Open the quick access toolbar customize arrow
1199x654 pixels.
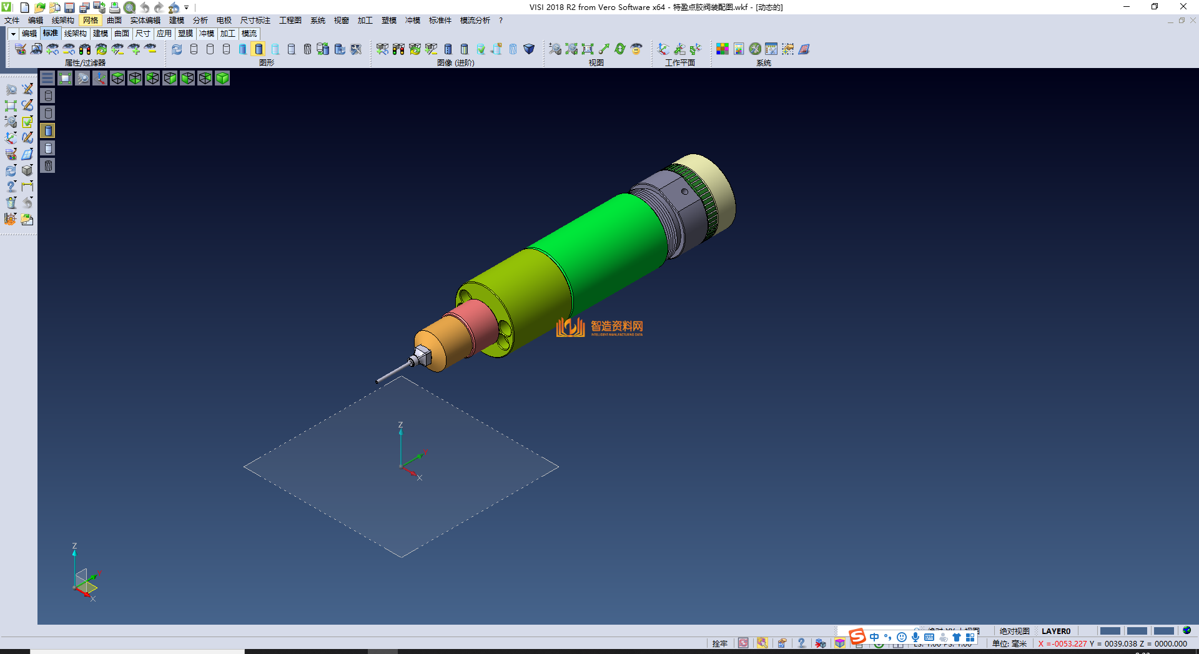pyautogui.click(x=187, y=7)
